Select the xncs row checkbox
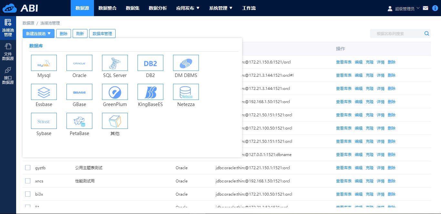This screenshot has width=441, height=214. (27, 181)
